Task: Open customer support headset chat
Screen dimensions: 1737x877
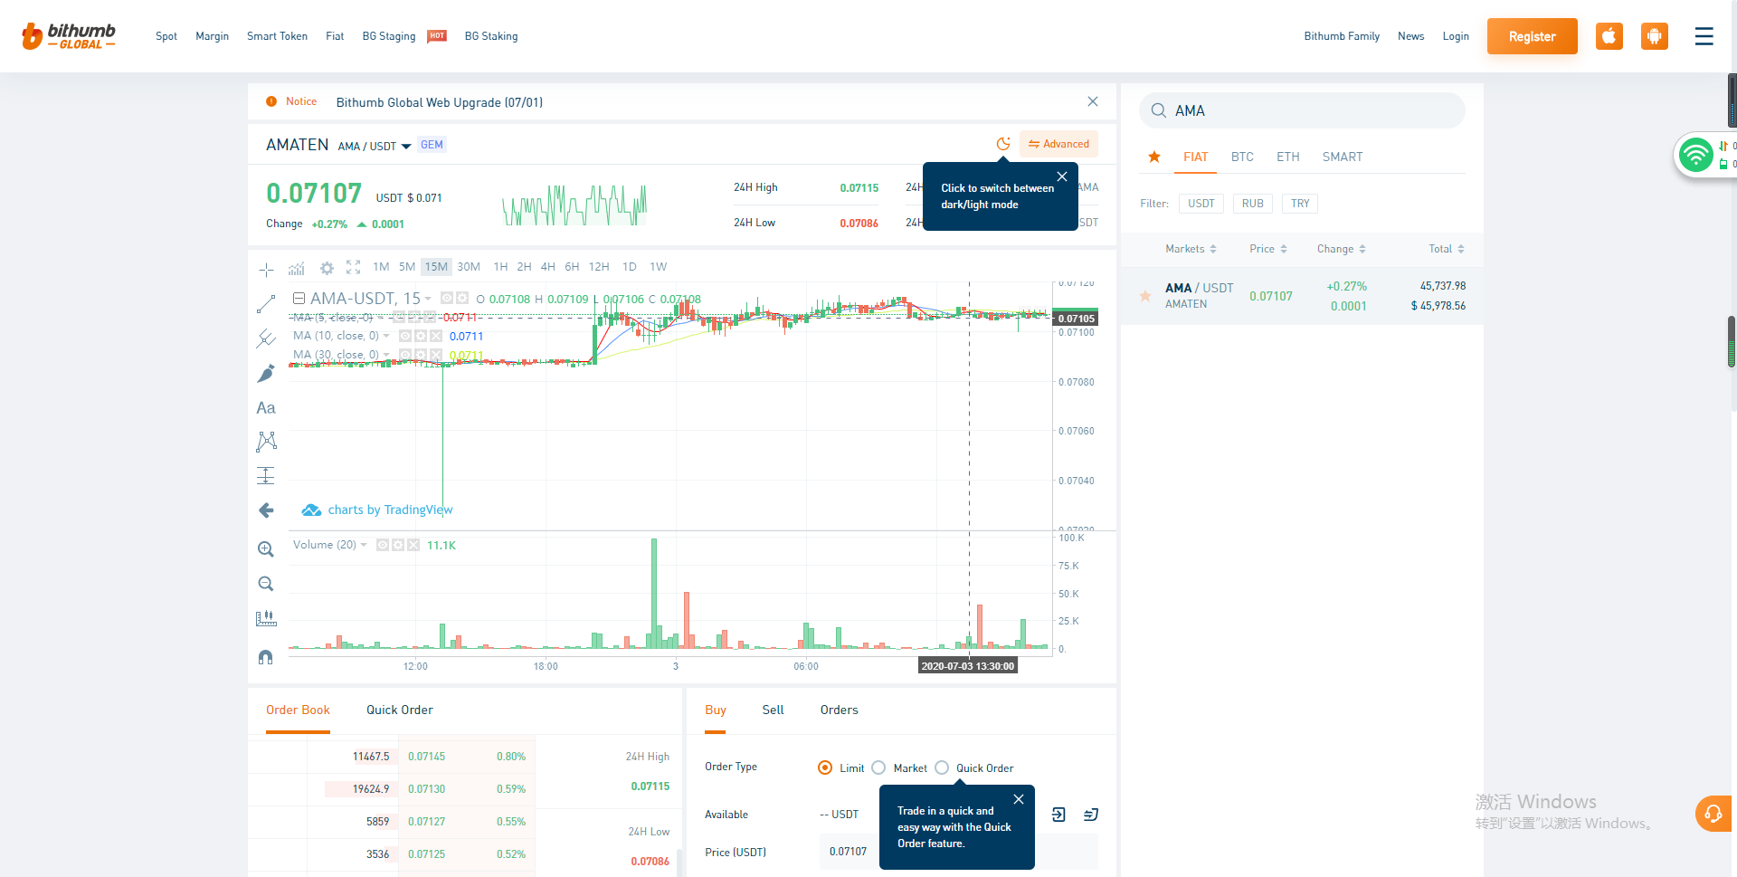Action: click(1713, 814)
